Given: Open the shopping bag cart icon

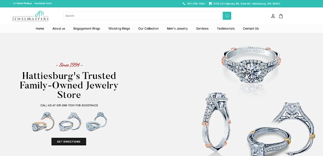Looking at the screenshot, I should click(x=281, y=16).
